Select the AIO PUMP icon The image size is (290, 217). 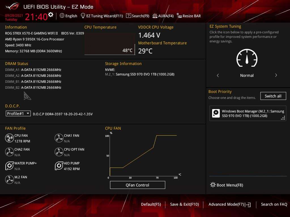pyautogui.click(x=59, y=166)
